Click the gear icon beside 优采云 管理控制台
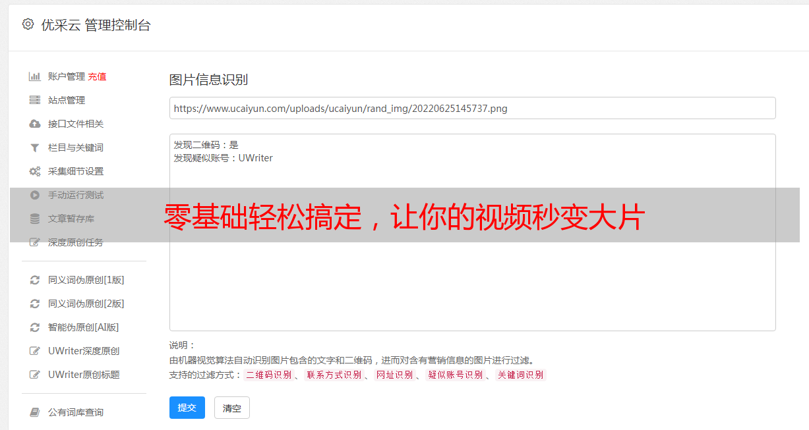Screen dimensions: 809x430 [x=28, y=24]
